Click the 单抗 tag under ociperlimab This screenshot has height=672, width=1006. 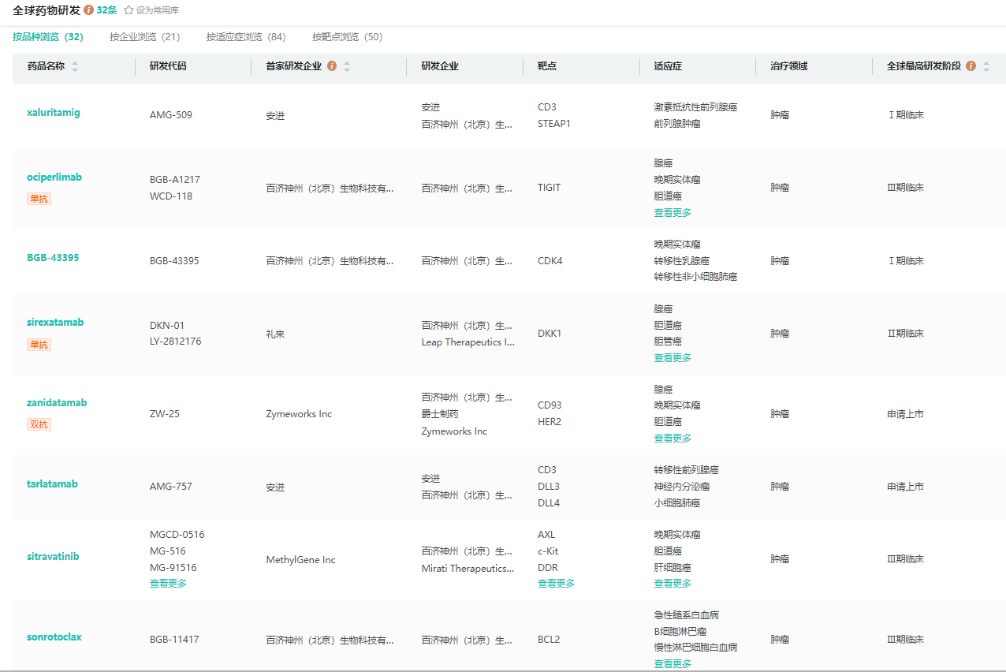point(39,199)
